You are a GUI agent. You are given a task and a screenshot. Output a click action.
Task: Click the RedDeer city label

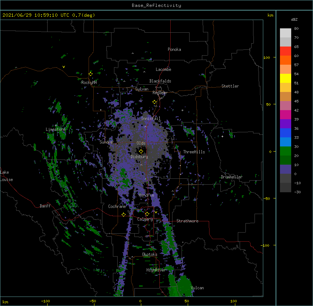click(160, 93)
